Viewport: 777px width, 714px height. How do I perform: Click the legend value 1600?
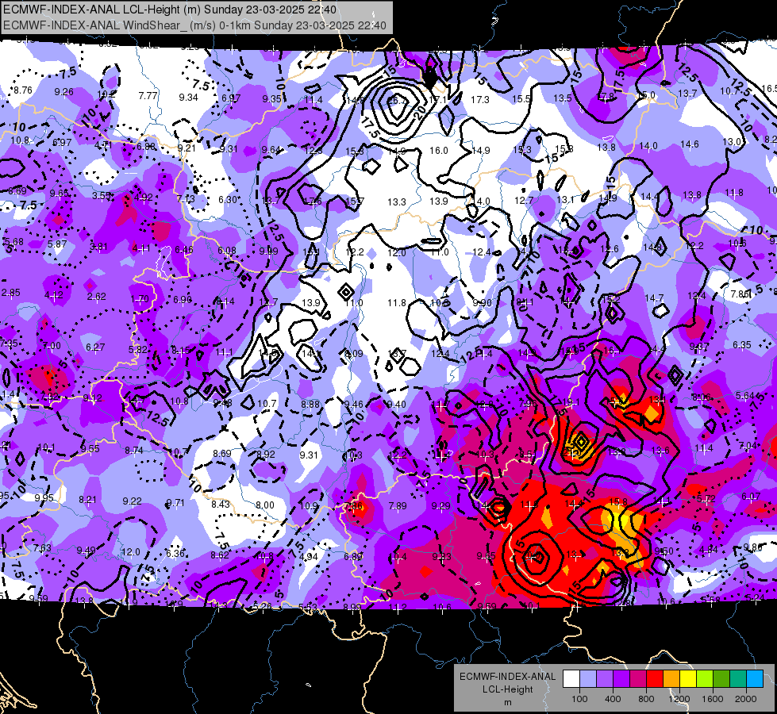coord(713,699)
